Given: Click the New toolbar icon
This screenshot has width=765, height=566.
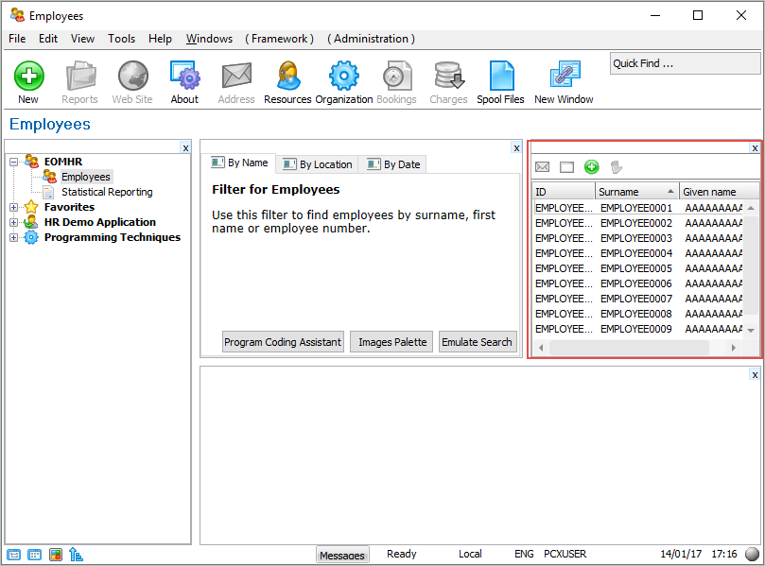Looking at the screenshot, I should (28, 76).
